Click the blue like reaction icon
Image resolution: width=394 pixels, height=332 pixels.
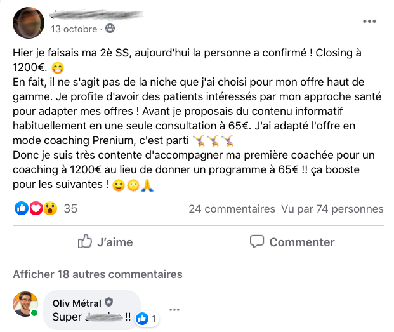coord(22,209)
